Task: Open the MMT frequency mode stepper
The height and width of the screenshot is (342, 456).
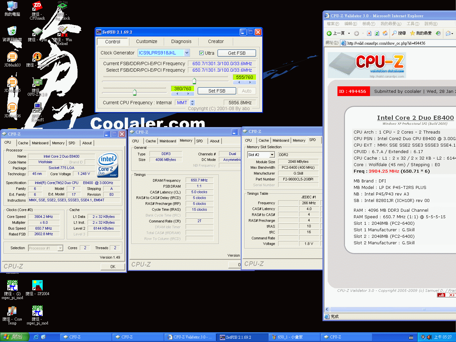Action: click(x=192, y=103)
